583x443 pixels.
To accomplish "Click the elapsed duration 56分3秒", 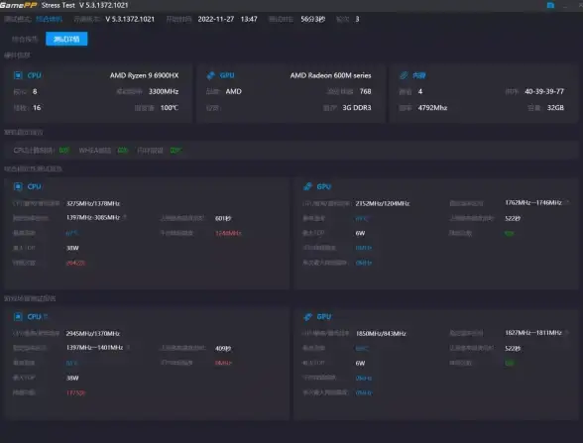I will 313,19.
